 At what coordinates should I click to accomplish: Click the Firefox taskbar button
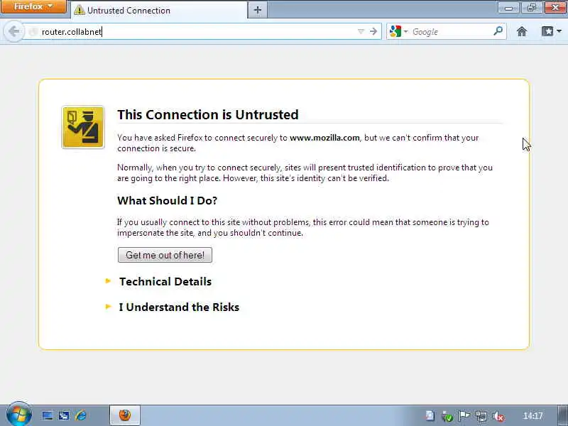125,415
